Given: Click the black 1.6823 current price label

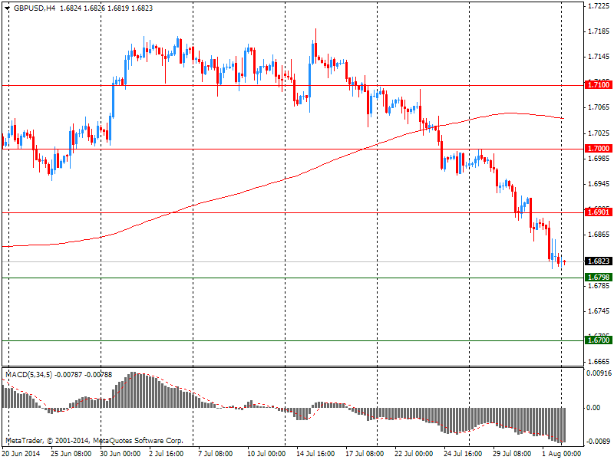Looking at the screenshot, I should tap(599, 261).
